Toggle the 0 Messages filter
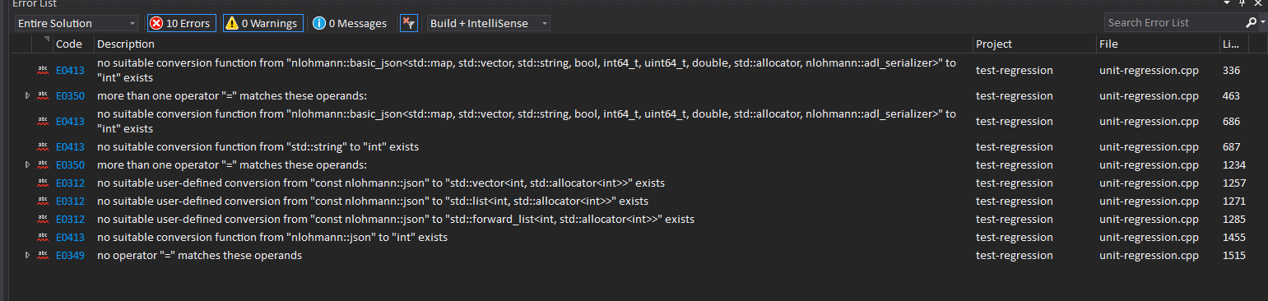 click(x=351, y=23)
